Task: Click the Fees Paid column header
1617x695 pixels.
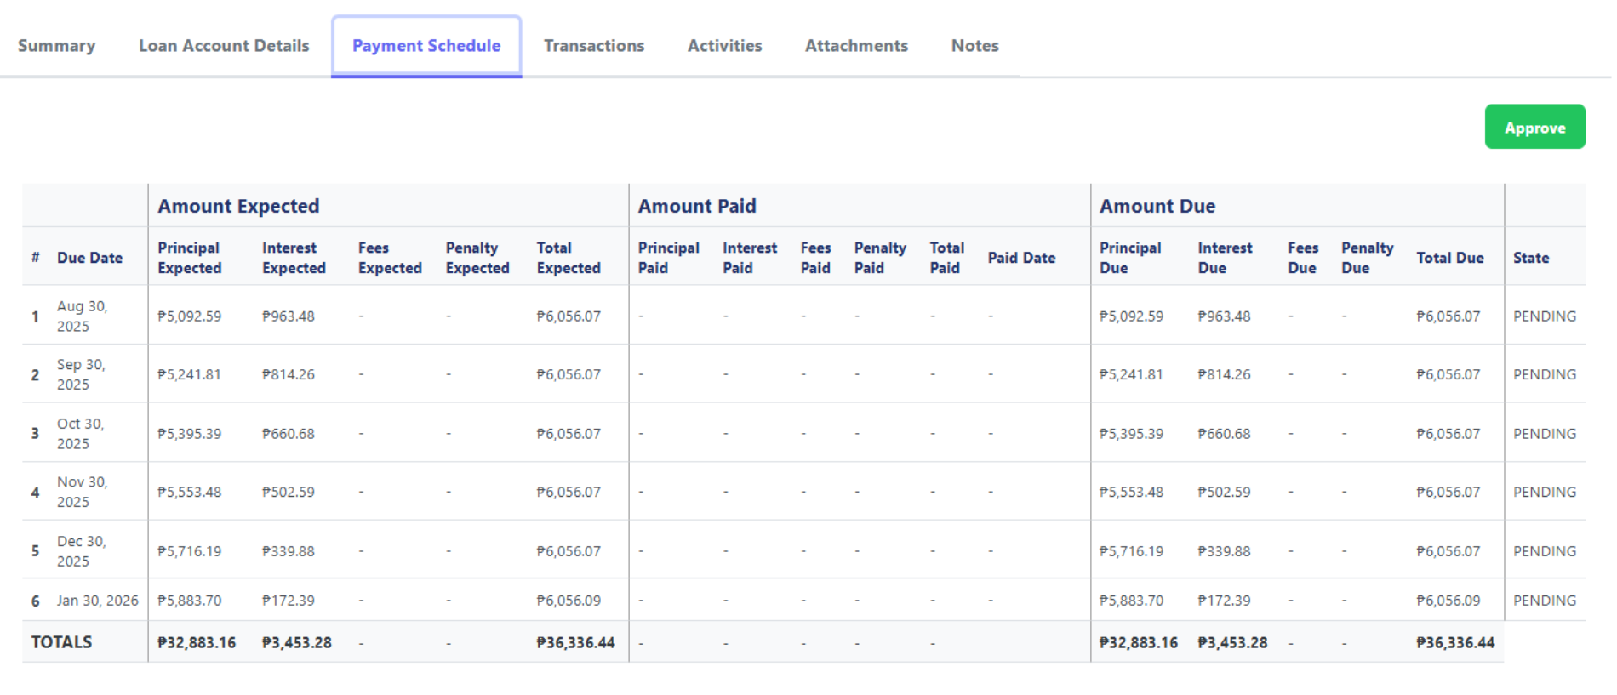Action: tap(815, 258)
